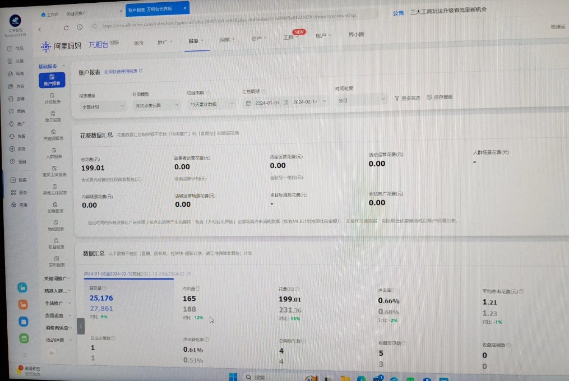
Task: Open the 人群报表 sidebar item
Action: click(54, 153)
